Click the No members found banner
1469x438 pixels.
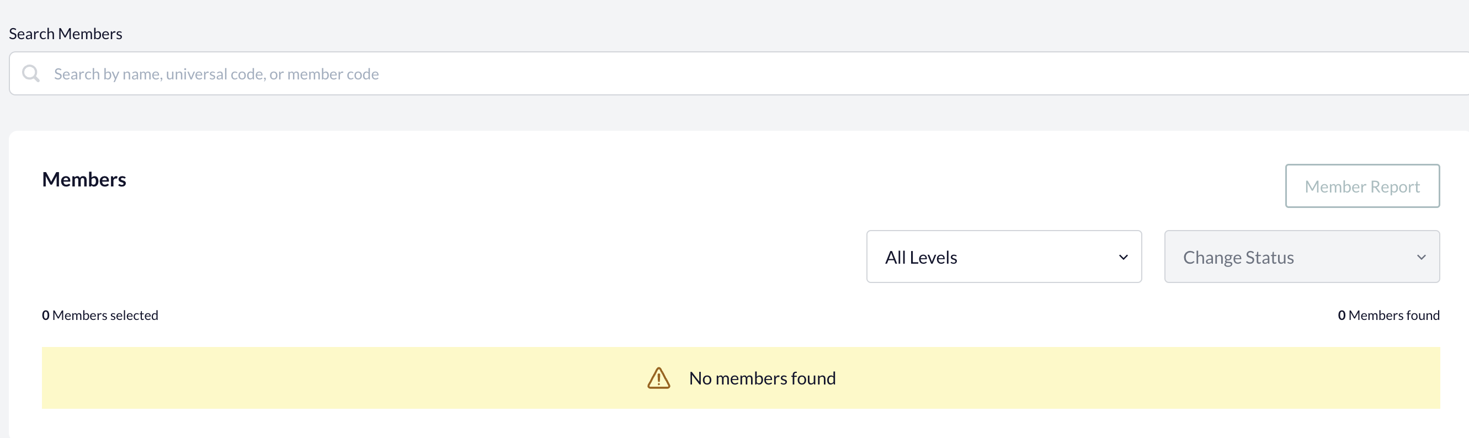coord(741,377)
